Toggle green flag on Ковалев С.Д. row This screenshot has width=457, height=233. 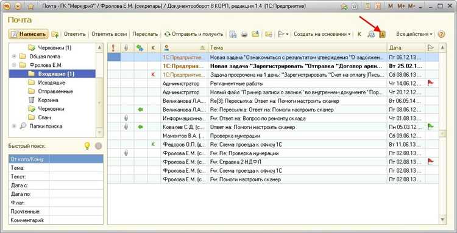pyautogui.click(x=430, y=127)
